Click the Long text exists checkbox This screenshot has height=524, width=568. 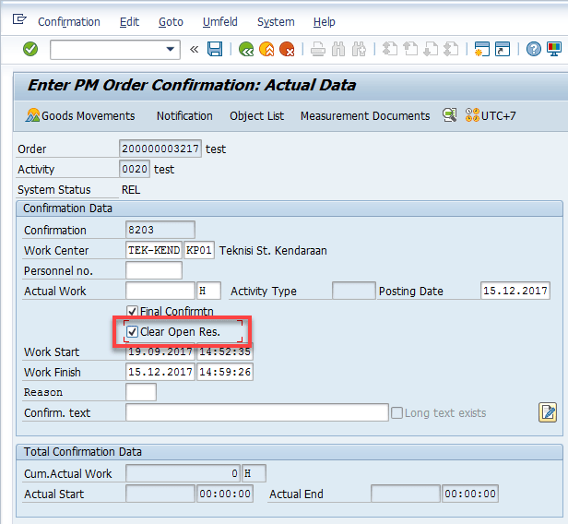tap(397, 412)
